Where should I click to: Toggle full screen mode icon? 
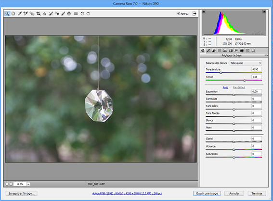click(194, 13)
